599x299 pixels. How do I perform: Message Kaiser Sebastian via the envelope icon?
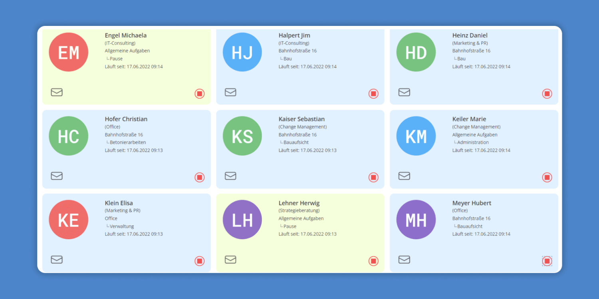coord(230,176)
